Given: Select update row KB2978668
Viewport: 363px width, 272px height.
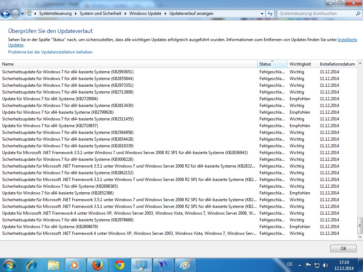Looking at the screenshot, I should [179, 220].
